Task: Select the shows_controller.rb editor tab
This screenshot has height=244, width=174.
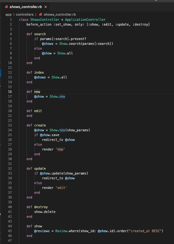Action: tap(26, 7)
